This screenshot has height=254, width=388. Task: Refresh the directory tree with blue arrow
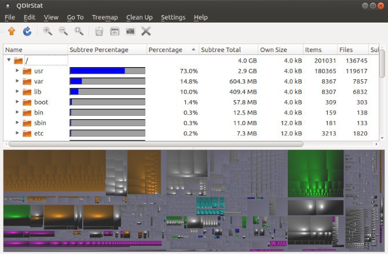pos(27,31)
